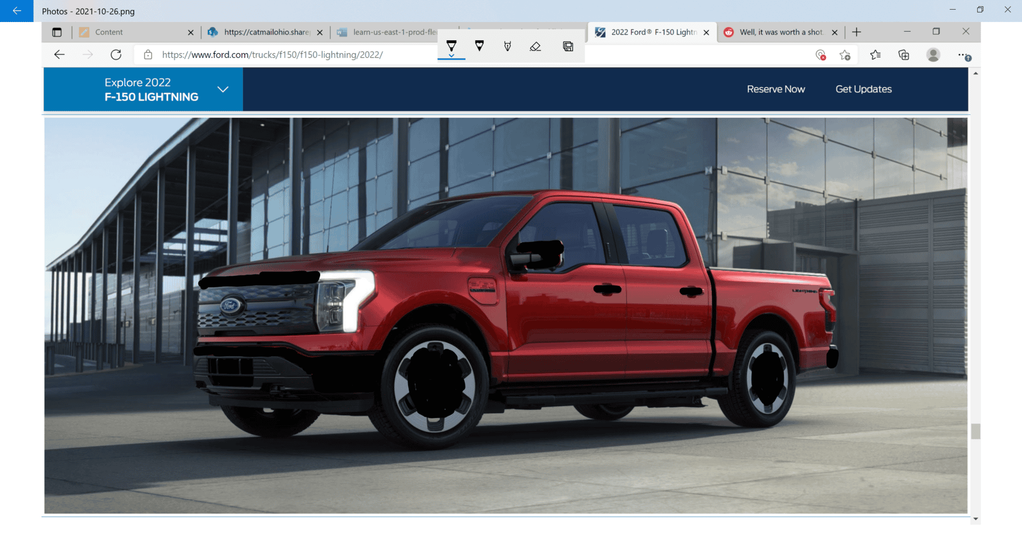Screen dimensions: 1022x547
Task: Close the Content tab
Action: (x=190, y=32)
